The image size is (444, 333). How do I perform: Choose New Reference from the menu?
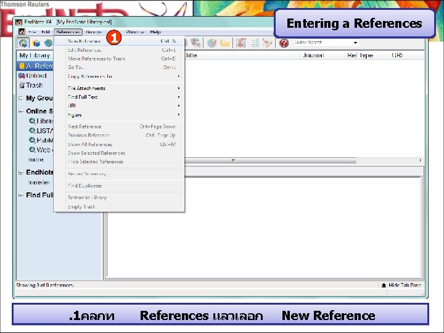click(x=119, y=41)
